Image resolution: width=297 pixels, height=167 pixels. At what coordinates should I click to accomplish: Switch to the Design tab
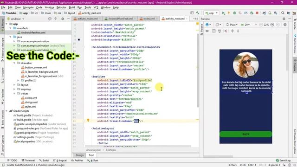79,155
